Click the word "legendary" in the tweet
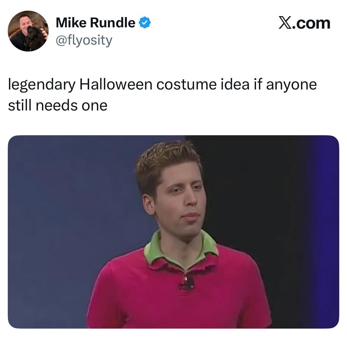 (x=42, y=85)
